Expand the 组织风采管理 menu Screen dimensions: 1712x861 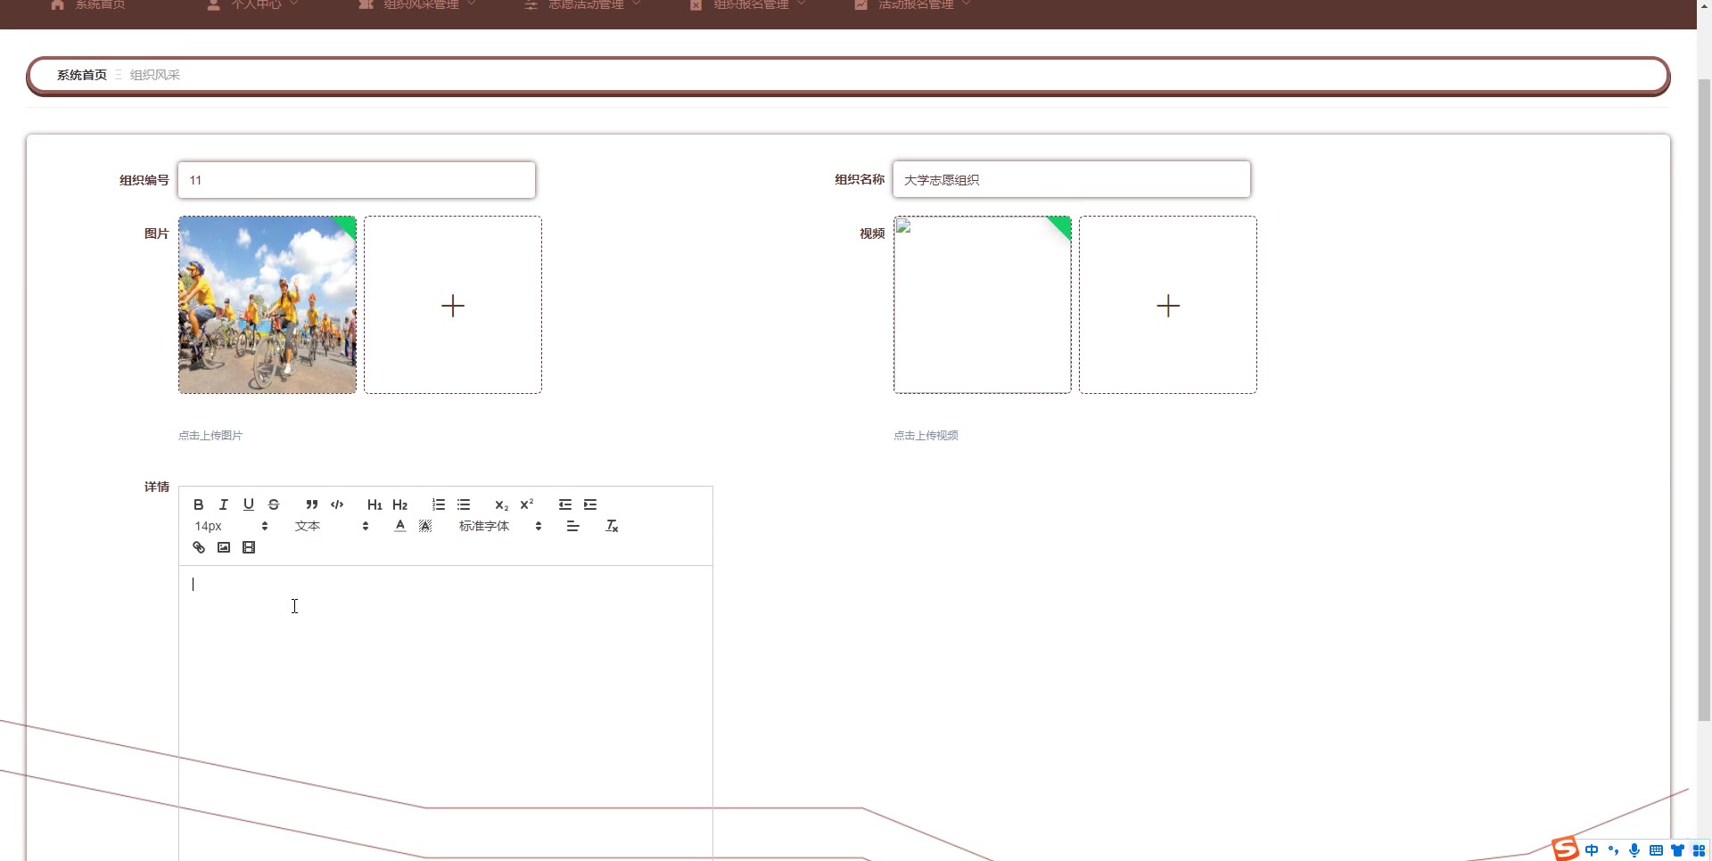pos(417,4)
